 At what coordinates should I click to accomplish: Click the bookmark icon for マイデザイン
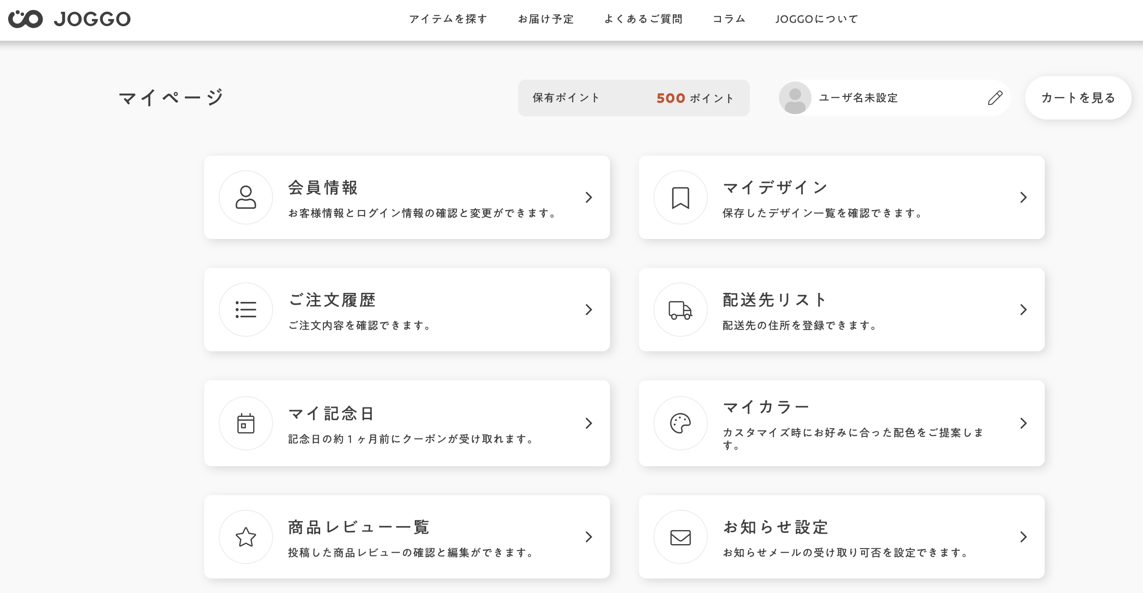[x=680, y=197]
